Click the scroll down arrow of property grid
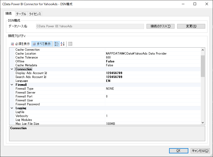The height and width of the screenshot is (157, 213). 203,123
